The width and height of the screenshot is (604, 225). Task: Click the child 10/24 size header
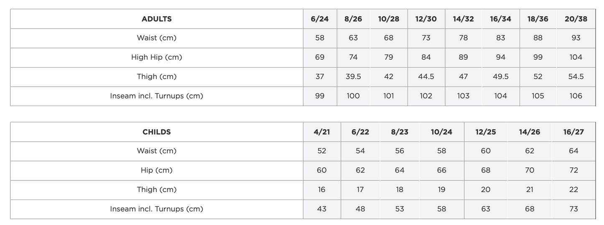(441, 132)
